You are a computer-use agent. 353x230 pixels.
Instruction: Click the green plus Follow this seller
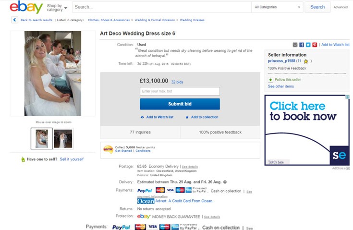(x=270, y=80)
